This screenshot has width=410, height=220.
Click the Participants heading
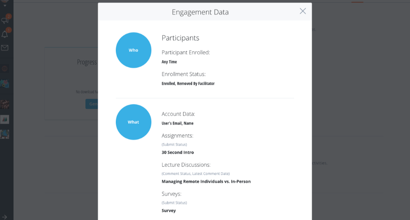180,38
